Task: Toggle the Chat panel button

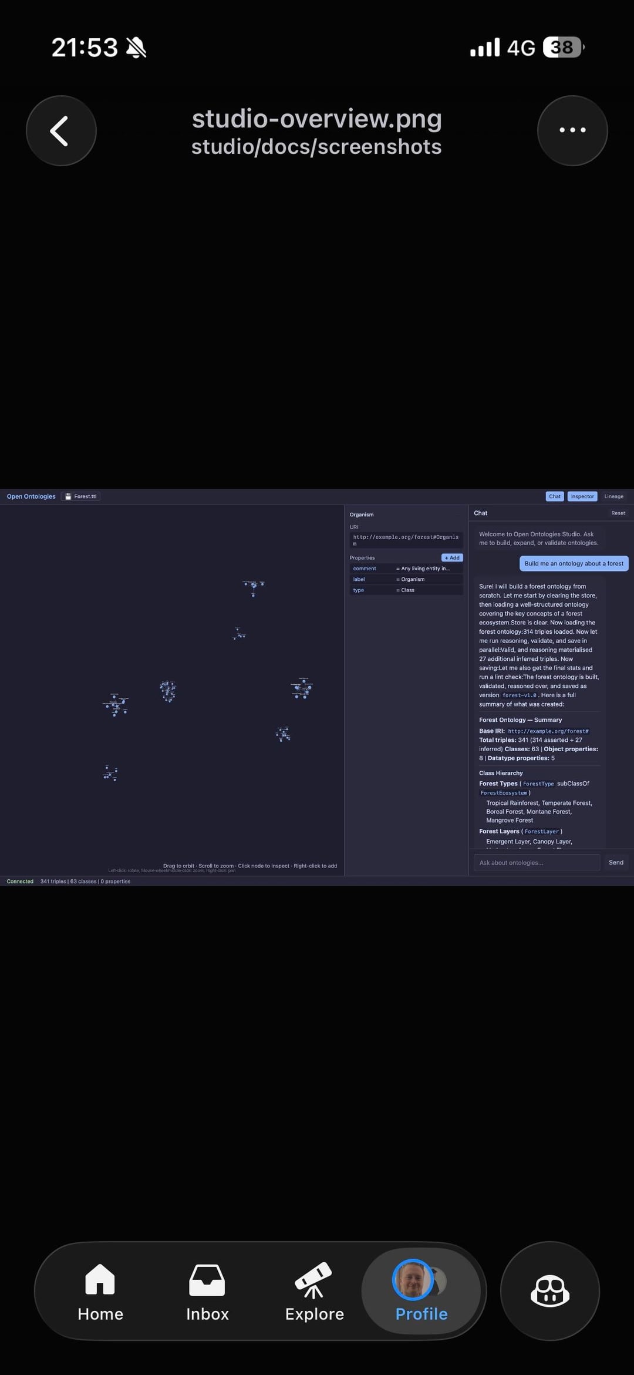Action: pyautogui.click(x=554, y=496)
